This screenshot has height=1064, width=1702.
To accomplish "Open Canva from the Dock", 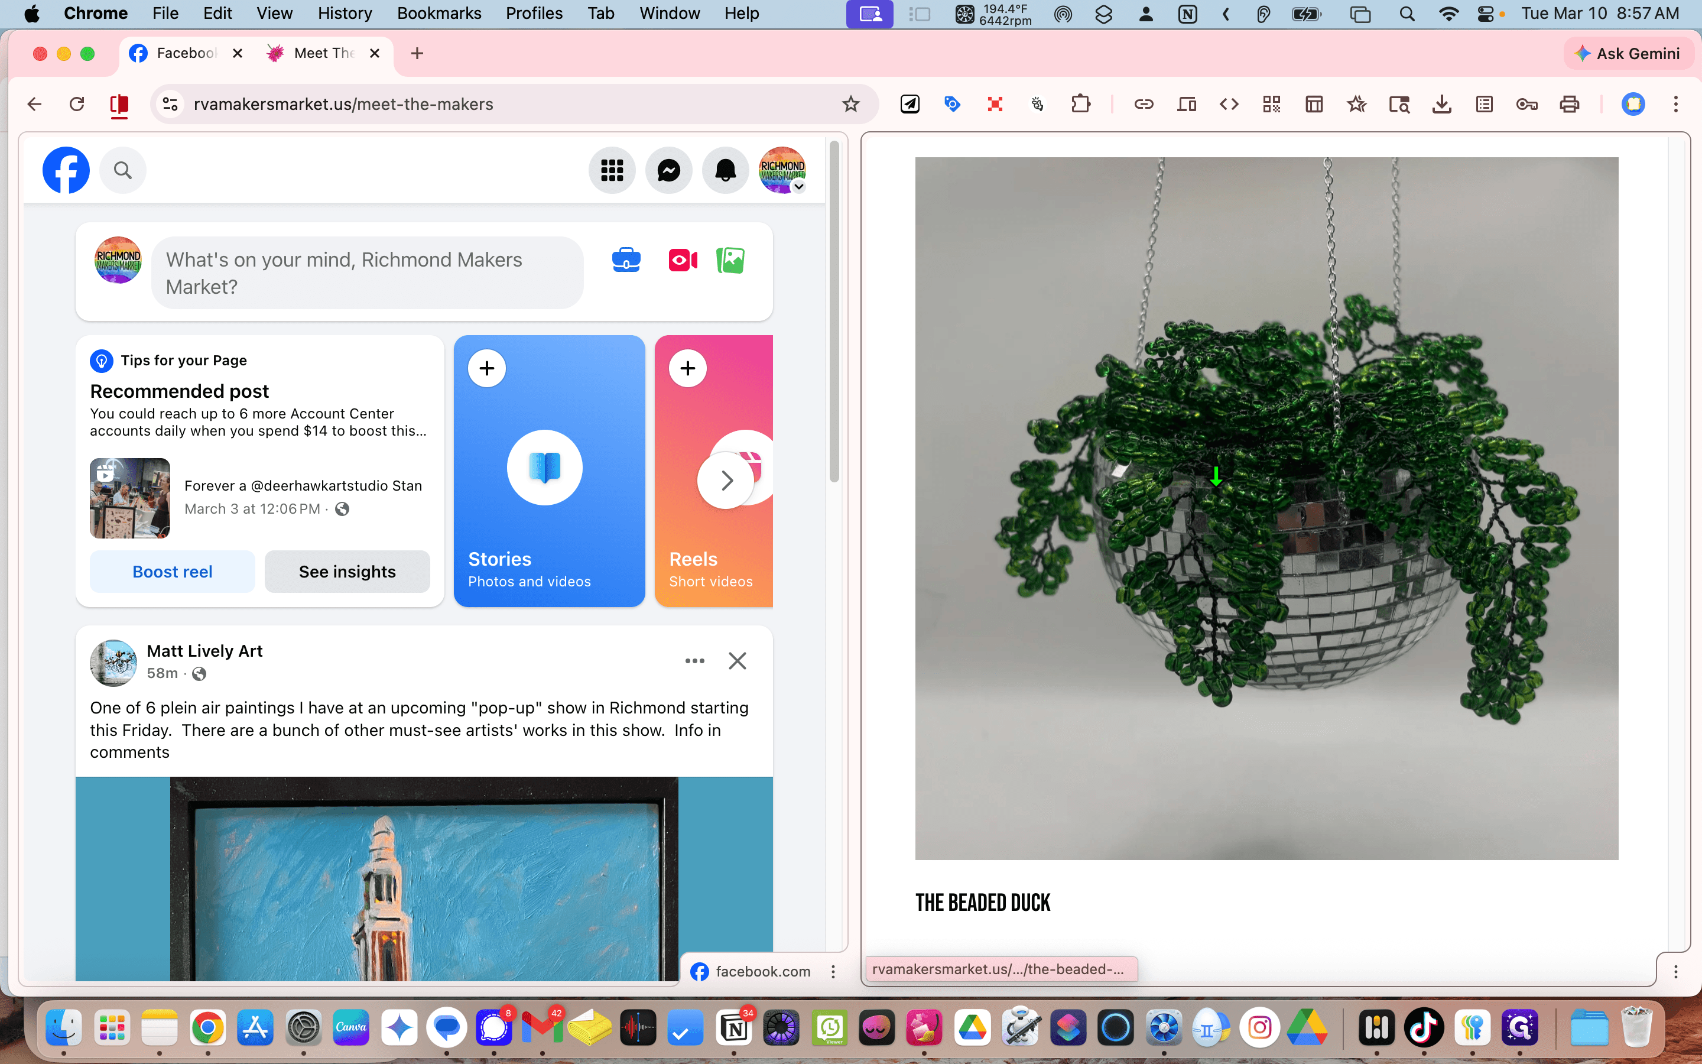I will [352, 1028].
